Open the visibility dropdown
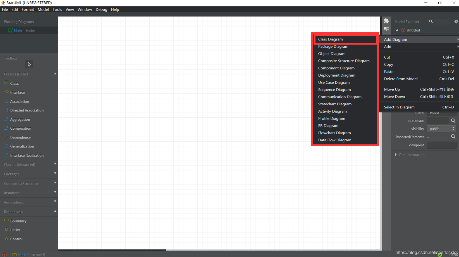 pyautogui.click(x=441, y=129)
